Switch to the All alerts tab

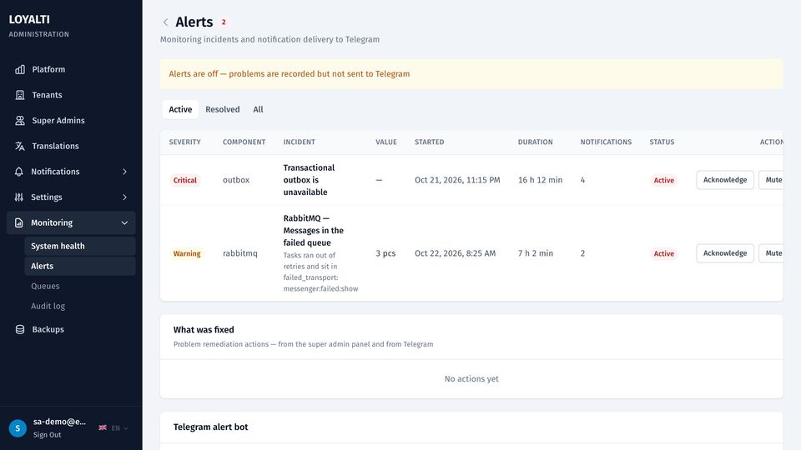(258, 109)
